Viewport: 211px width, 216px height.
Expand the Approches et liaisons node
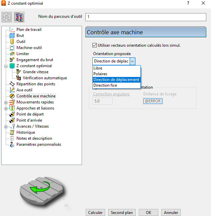tap(6, 109)
